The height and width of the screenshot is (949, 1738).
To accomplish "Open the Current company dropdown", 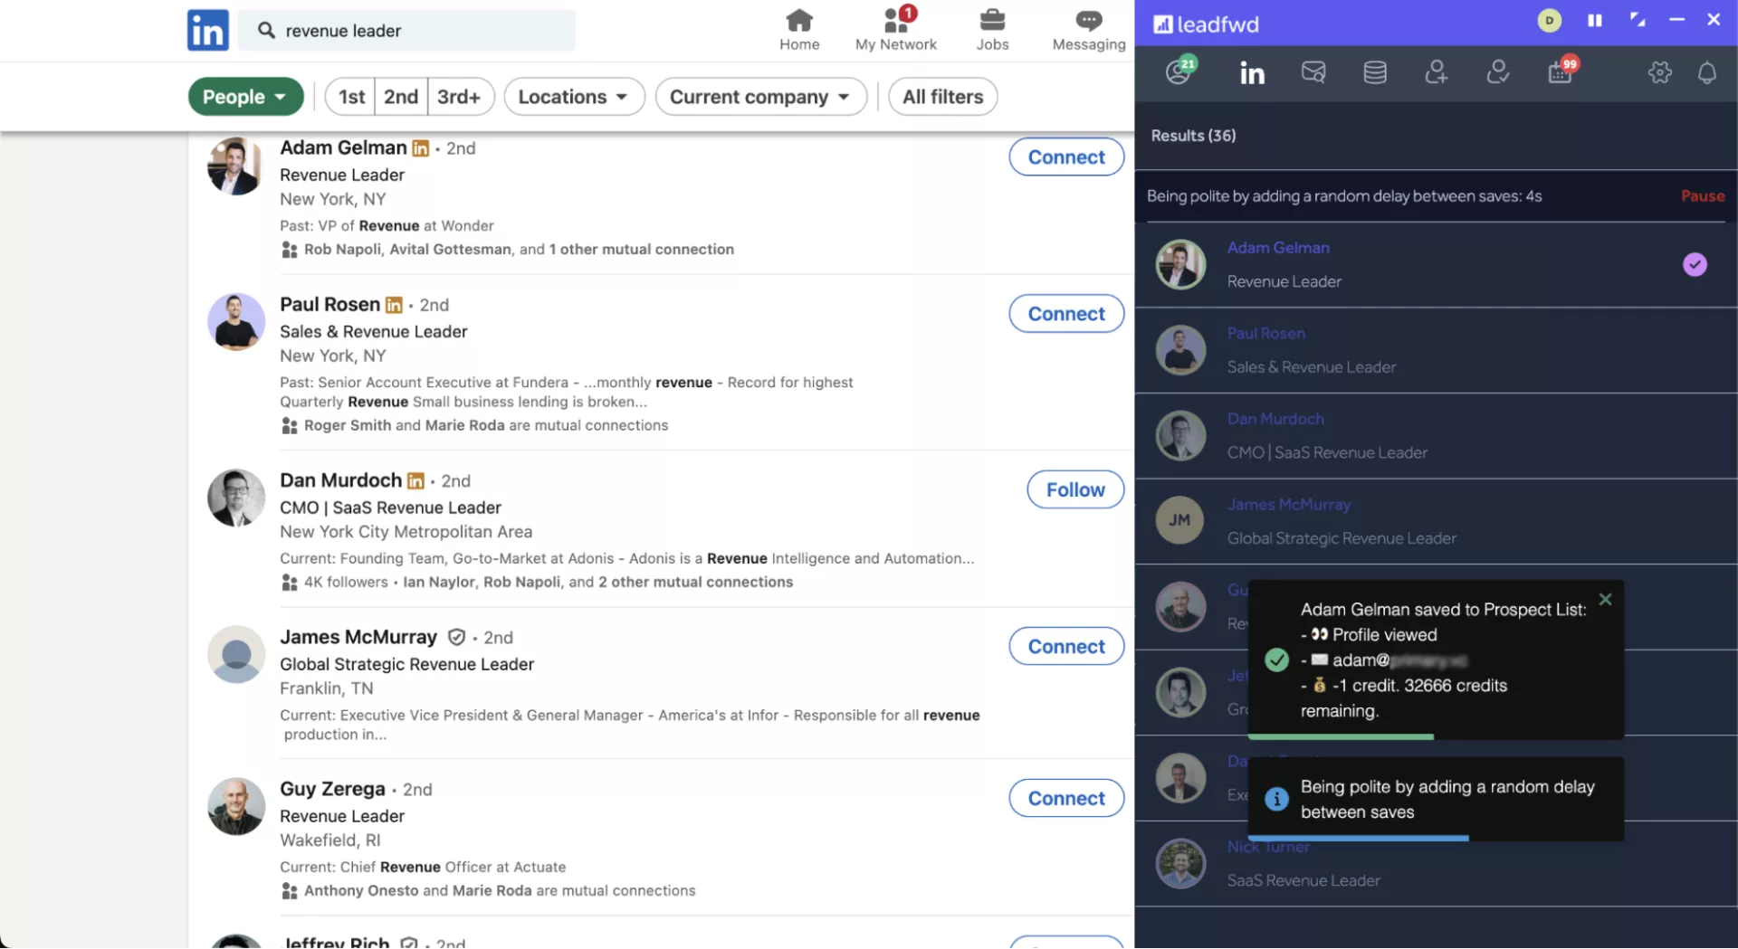I will [760, 97].
